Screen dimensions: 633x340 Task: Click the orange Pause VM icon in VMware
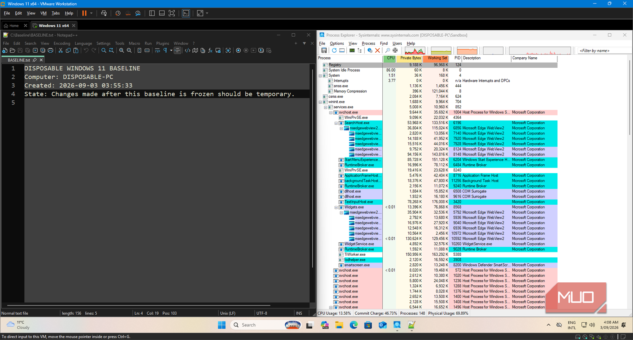pyautogui.click(x=84, y=13)
